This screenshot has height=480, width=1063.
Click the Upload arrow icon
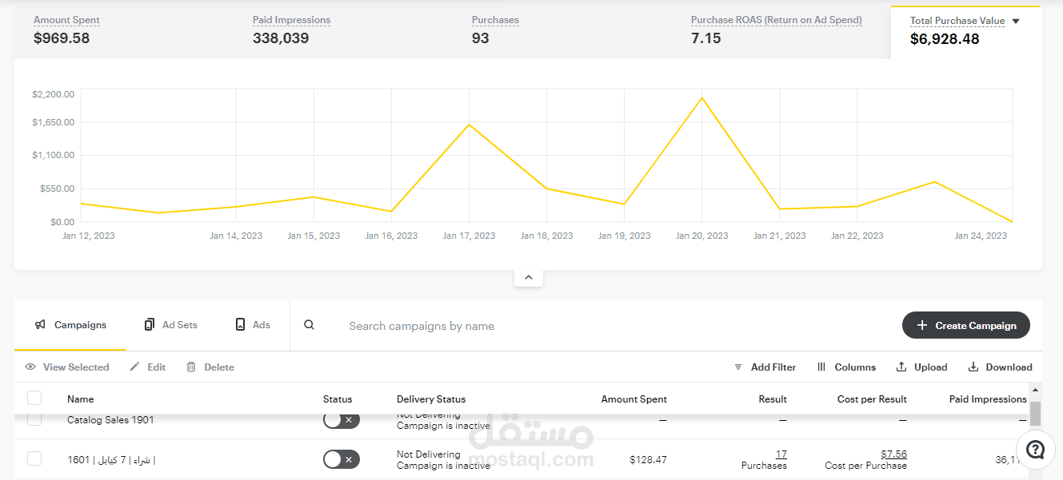(901, 367)
